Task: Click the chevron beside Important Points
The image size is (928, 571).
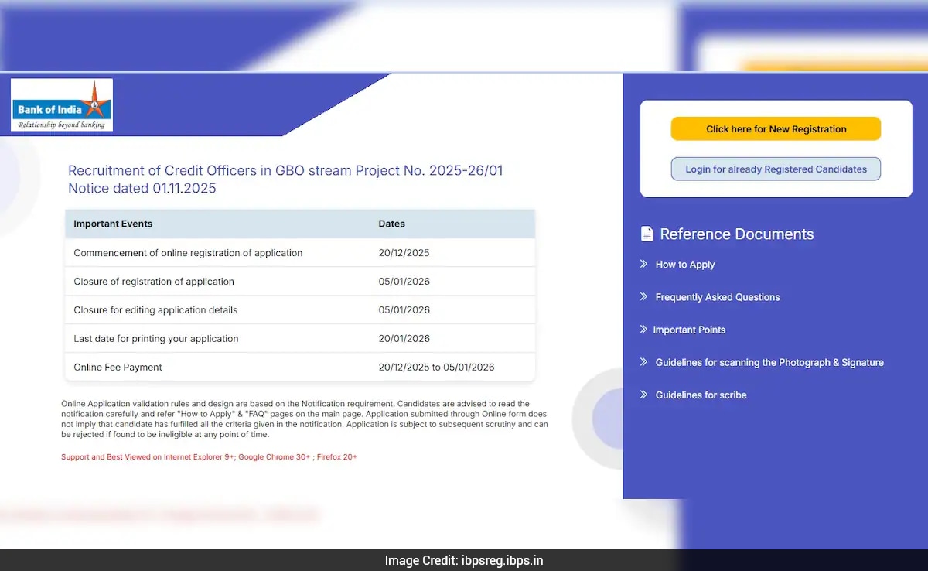Action: [643, 330]
